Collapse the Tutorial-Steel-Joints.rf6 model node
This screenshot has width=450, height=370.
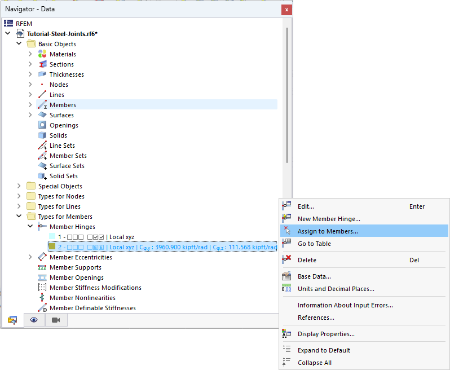(x=8, y=33)
